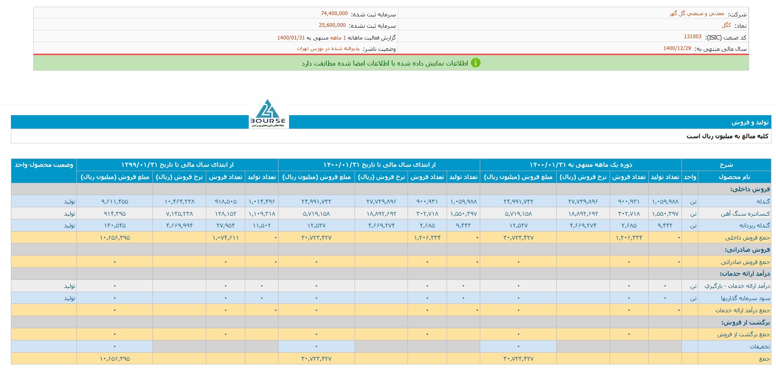Click one-month period گندله sales amount ۲۴,۹۹۱,۷۲۲

[518, 202]
